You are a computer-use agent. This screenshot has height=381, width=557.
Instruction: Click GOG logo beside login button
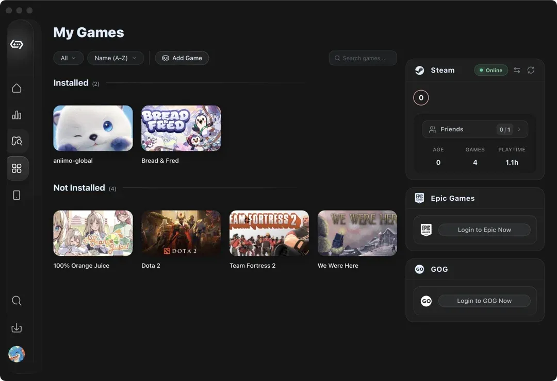(x=427, y=301)
